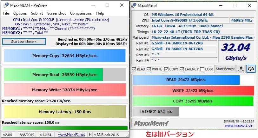Screen dimensions: 258x138
Task: Click the CPU field Intel Core i9-9900KF
Action: (x=189, y=20)
